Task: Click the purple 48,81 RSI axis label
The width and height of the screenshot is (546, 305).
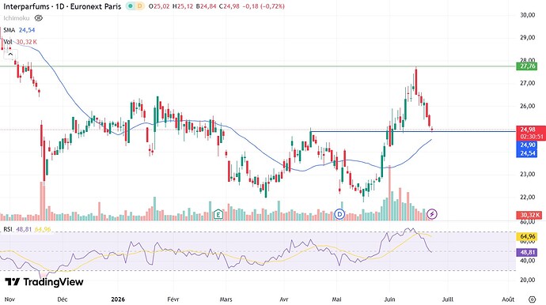Action: point(527,252)
